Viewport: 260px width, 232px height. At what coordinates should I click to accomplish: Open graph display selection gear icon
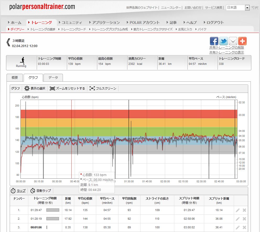click(x=27, y=88)
